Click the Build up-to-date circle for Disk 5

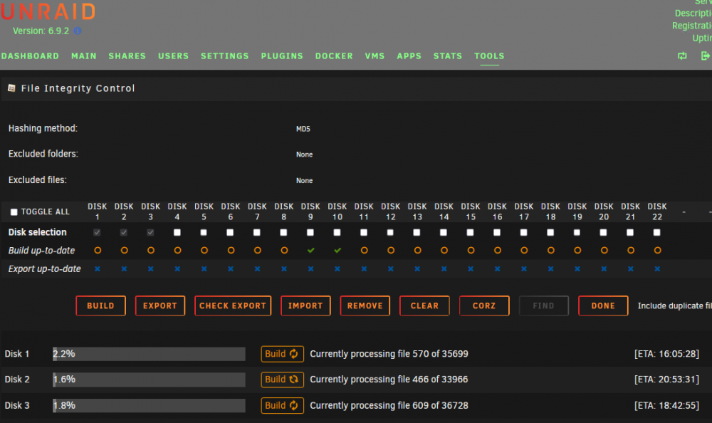coord(204,251)
